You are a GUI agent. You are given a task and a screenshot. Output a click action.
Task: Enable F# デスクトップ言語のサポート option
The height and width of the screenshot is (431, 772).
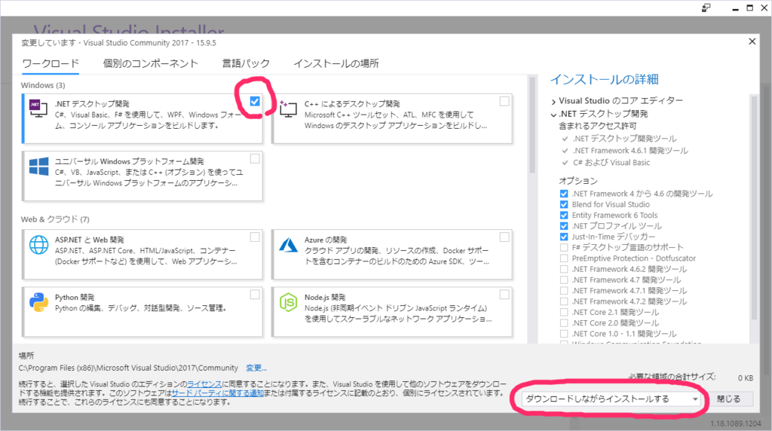(x=564, y=247)
